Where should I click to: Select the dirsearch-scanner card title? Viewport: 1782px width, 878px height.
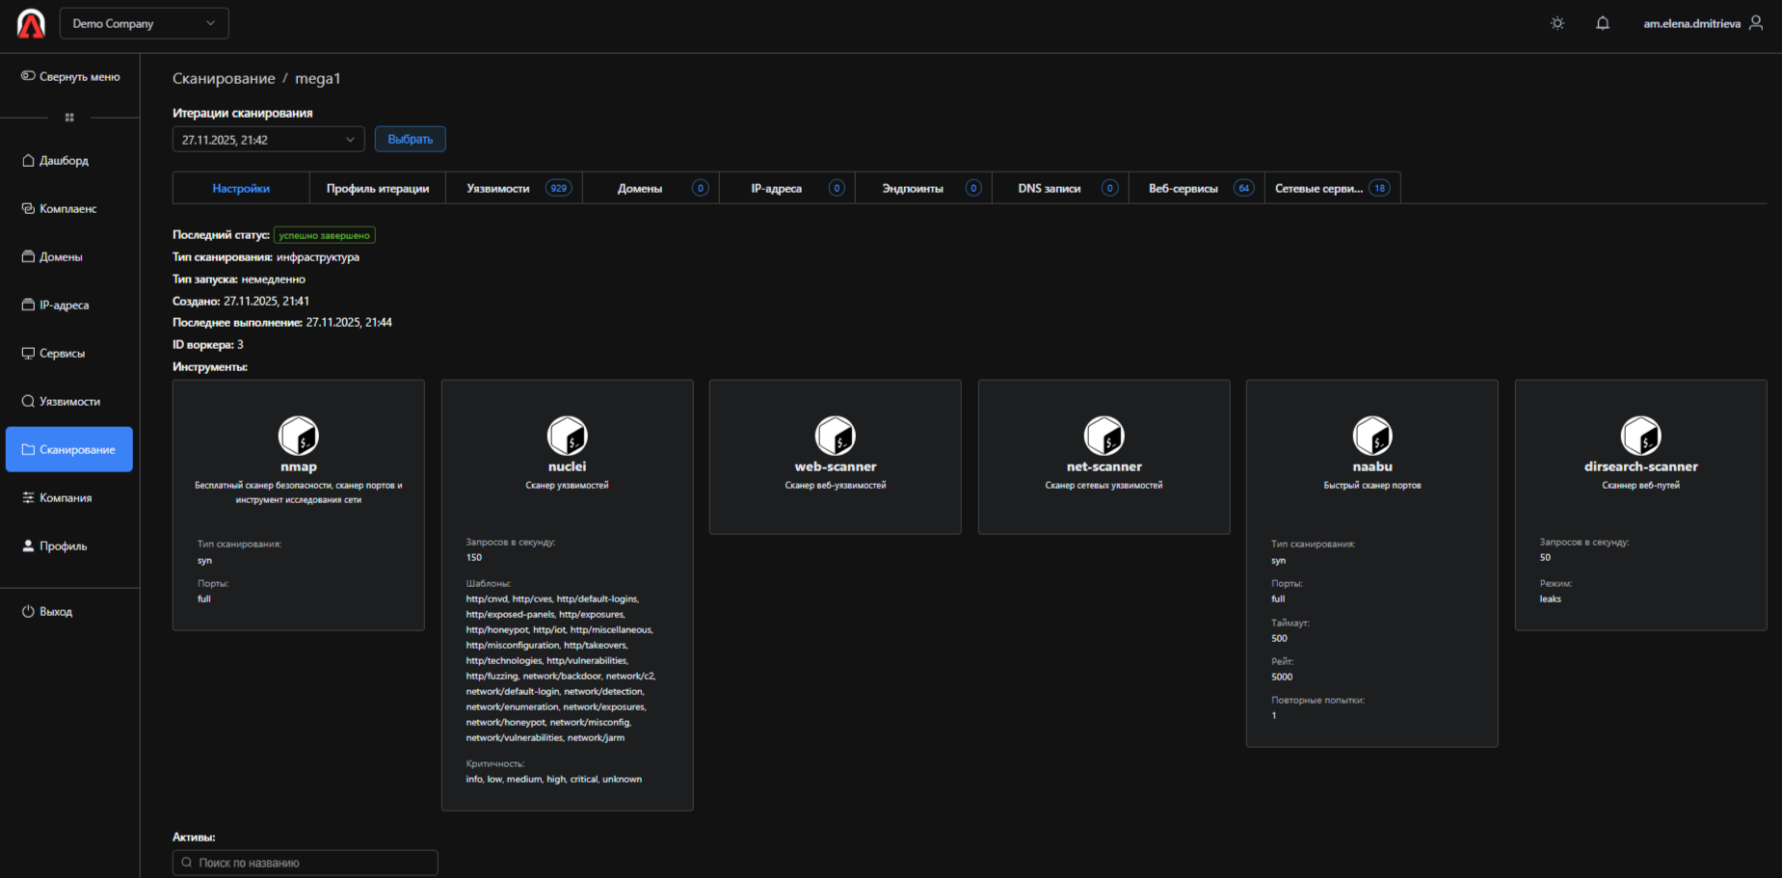1641,466
